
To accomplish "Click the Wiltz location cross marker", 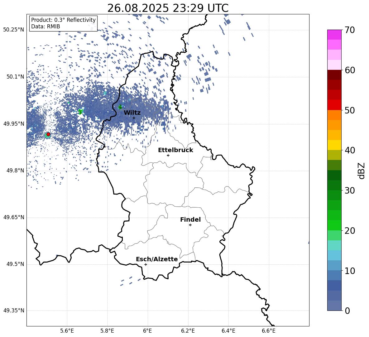I will [x=134, y=118].
